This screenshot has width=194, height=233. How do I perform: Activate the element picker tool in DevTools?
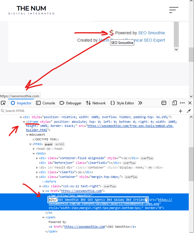pyautogui.click(x=3, y=103)
